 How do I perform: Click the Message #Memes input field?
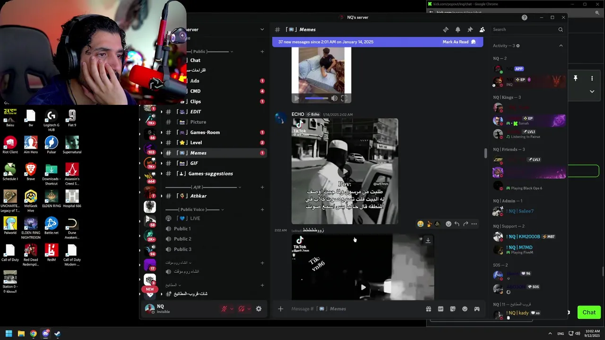[x=354, y=309]
